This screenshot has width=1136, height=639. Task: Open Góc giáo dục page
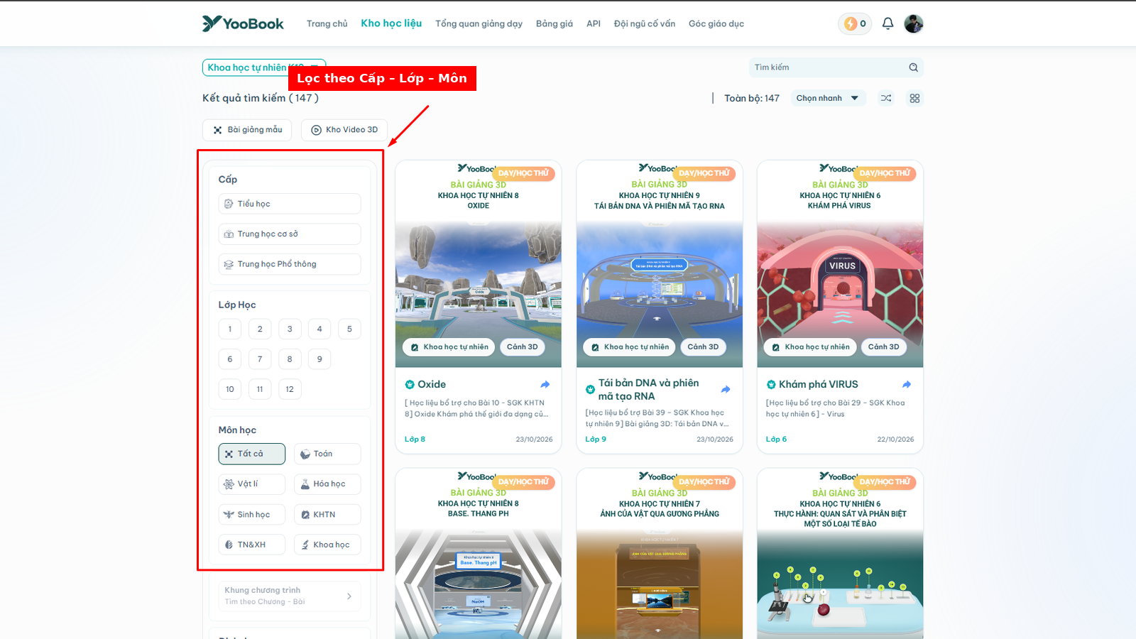click(x=716, y=23)
